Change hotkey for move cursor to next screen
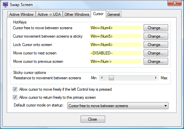The width and height of the screenshot is (184, 129). click(x=156, y=53)
